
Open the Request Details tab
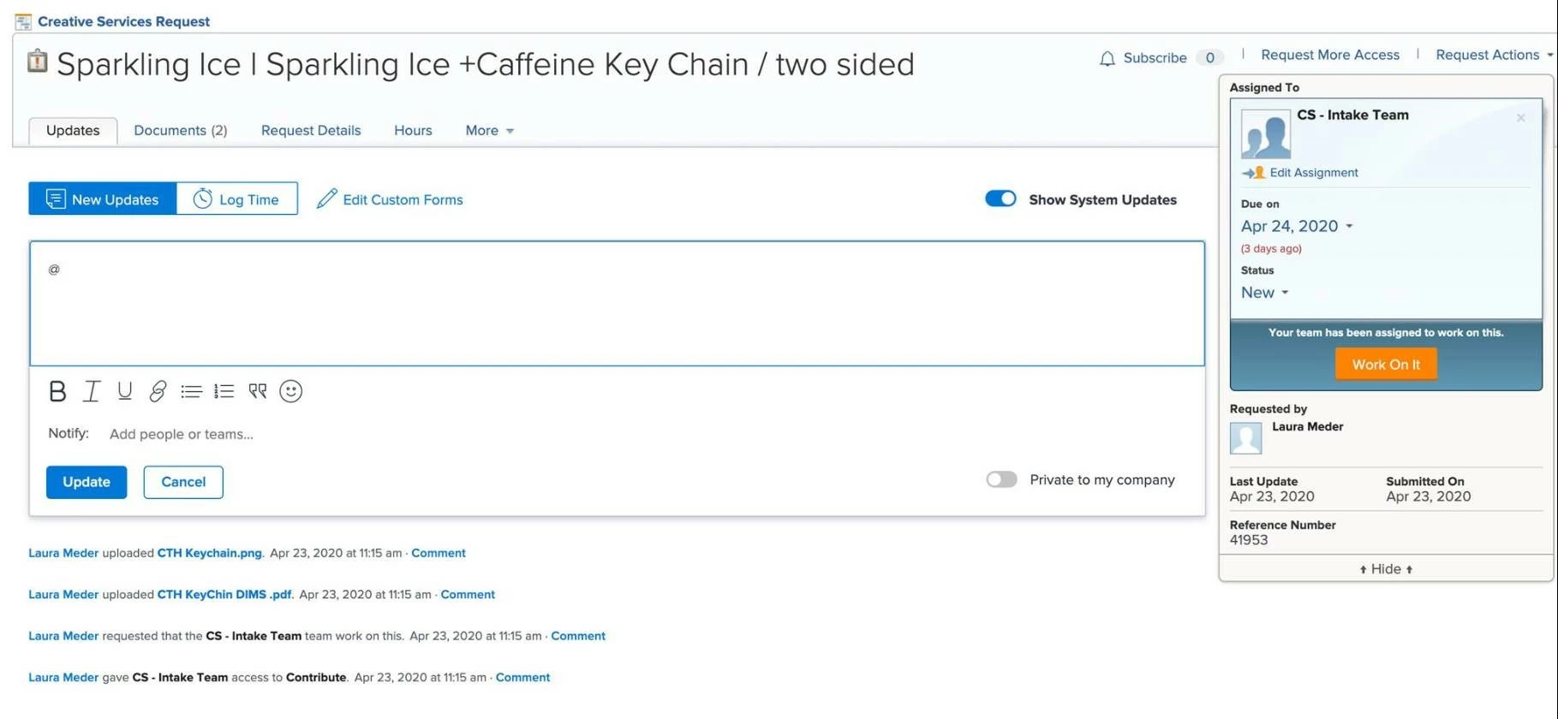click(x=311, y=130)
